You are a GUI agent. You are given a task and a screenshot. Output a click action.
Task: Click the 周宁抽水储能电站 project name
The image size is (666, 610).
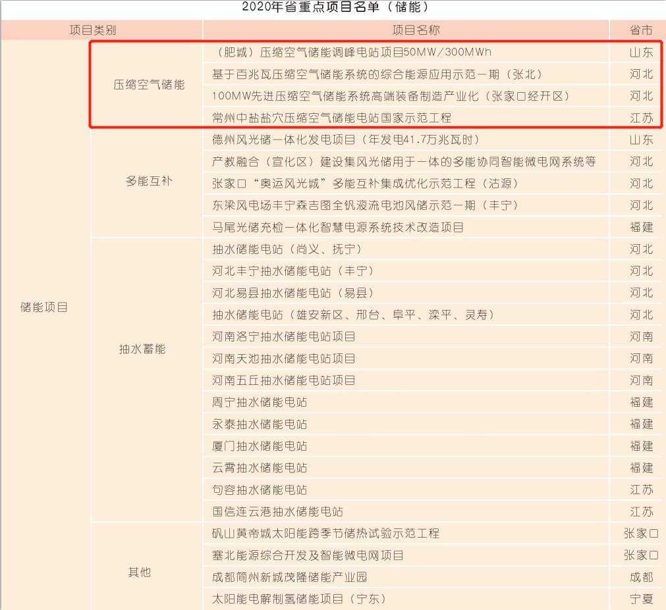click(x=260, y=402)
